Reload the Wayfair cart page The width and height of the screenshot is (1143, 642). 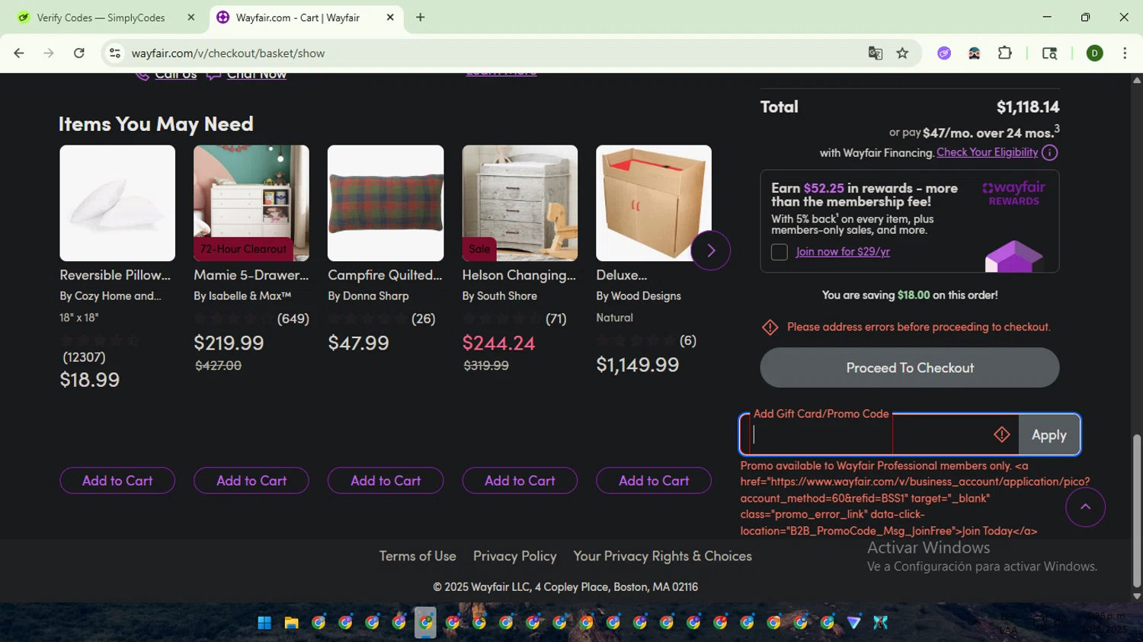pos(79,53)
